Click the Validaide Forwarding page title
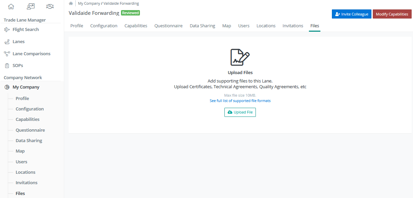The width and height of the screenshot is (413, 198). pyautogui.click(x=94, y=13)
